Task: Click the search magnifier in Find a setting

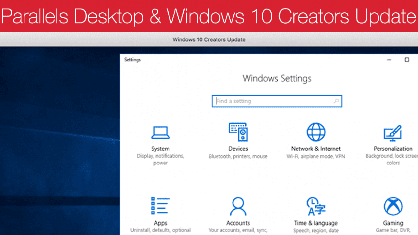Action: coord(336,101)
